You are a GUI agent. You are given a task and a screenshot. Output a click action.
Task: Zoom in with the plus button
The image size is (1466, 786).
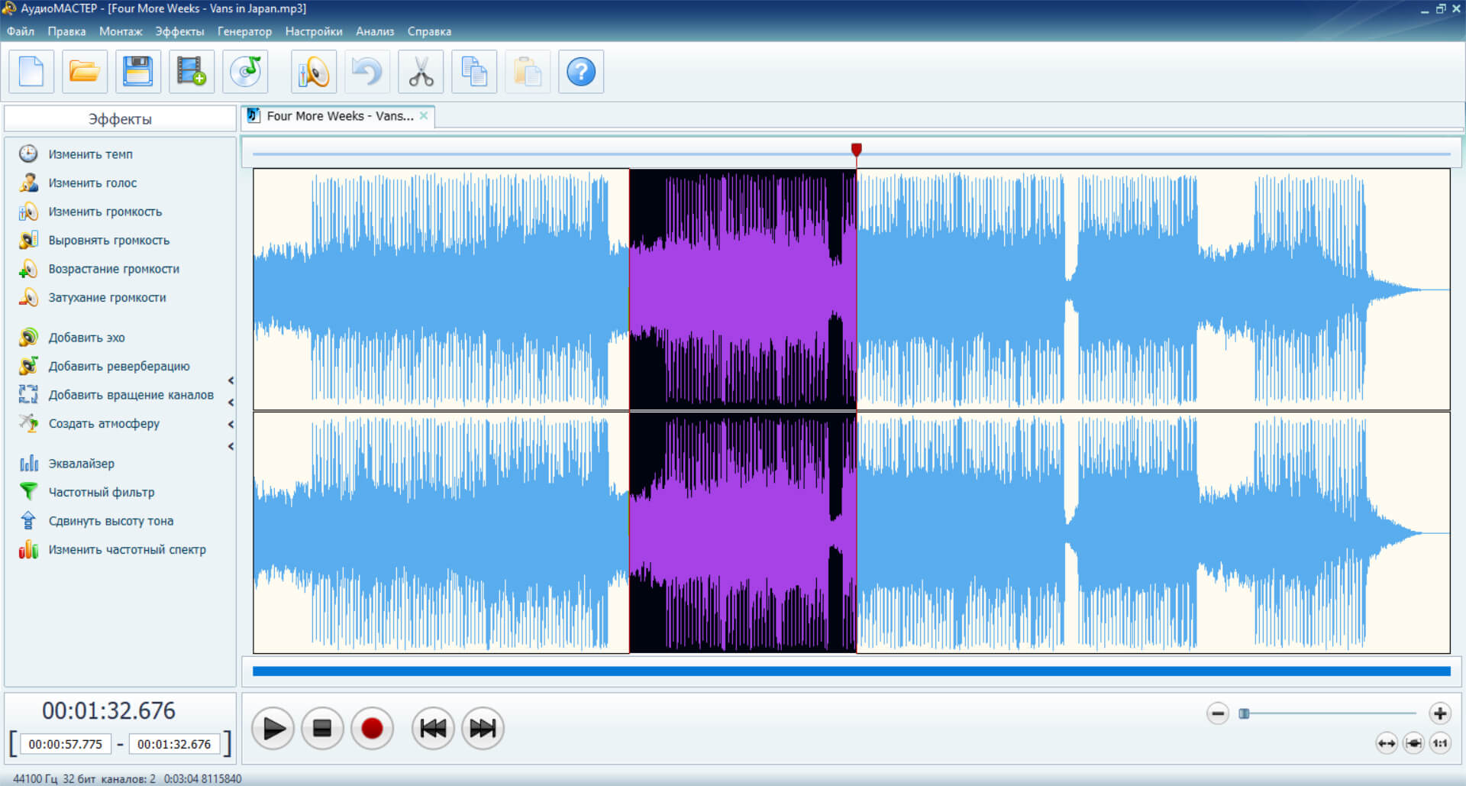[1440, 713]
